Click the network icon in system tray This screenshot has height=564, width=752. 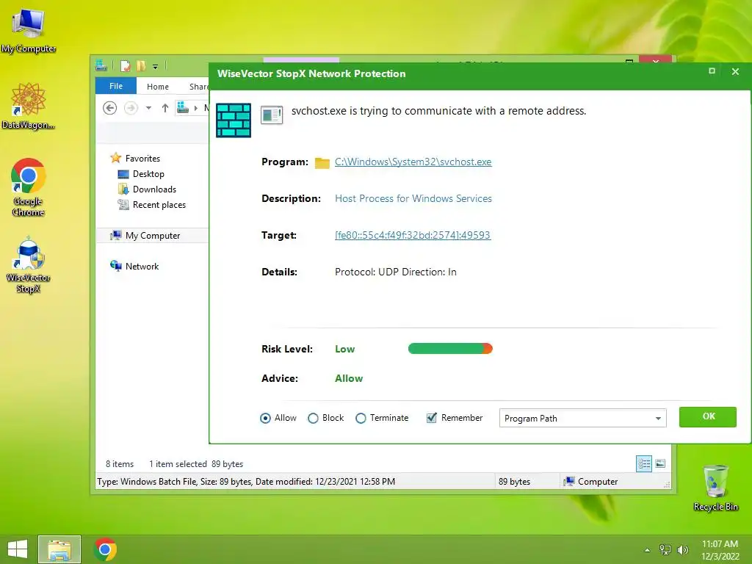665,549
